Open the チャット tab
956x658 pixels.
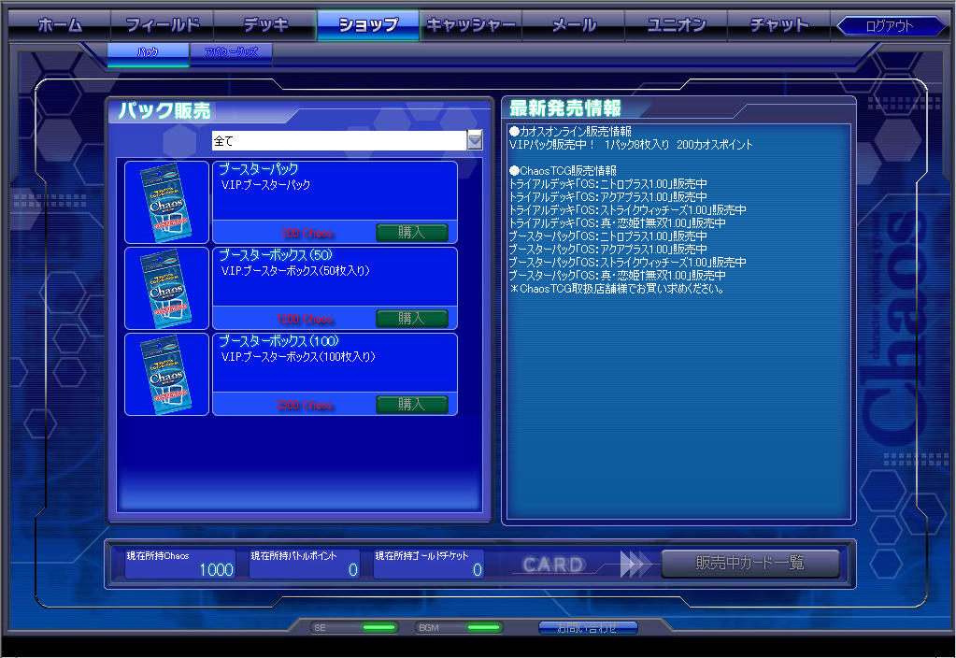point(779,25)
